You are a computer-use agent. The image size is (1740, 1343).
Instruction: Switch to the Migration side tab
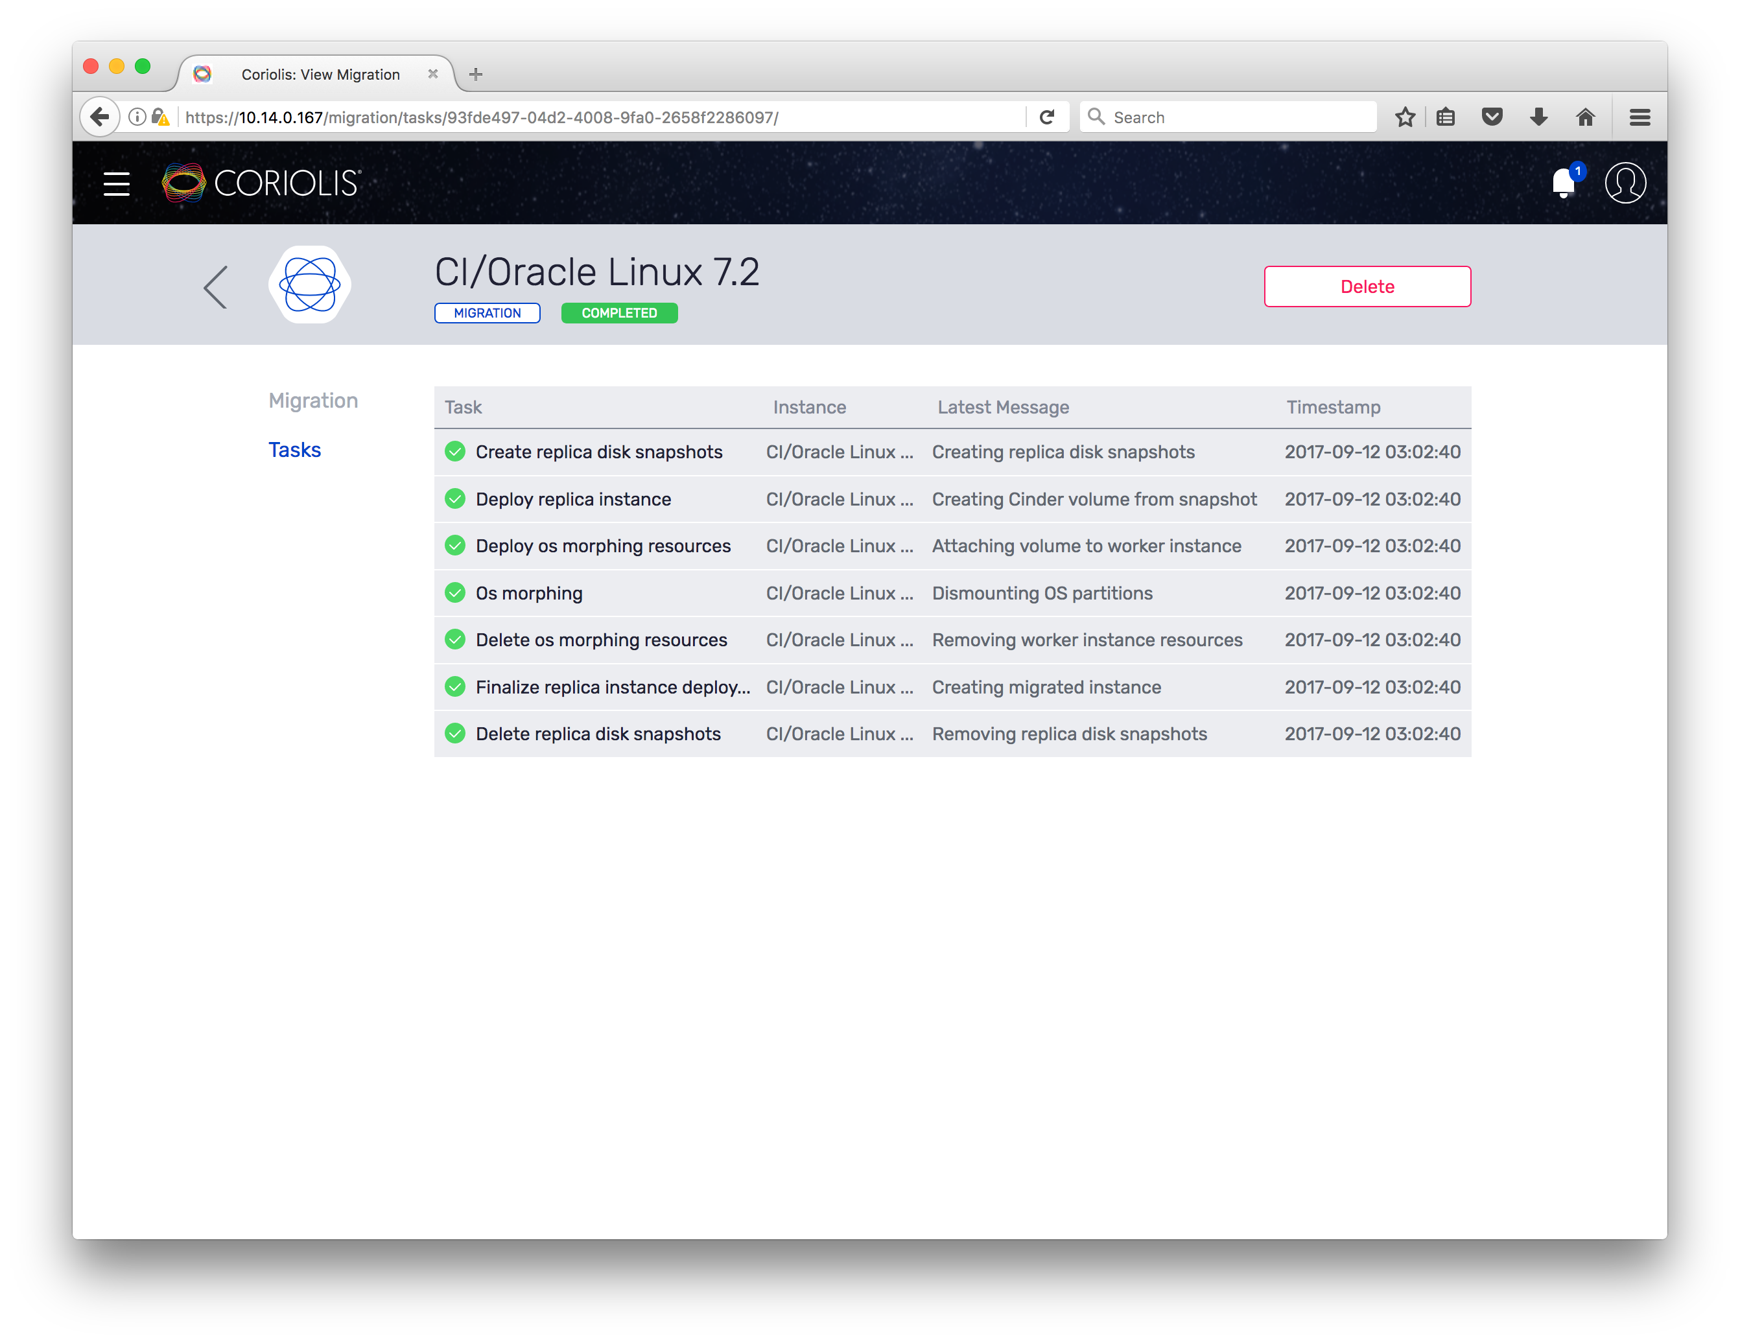click(313, 401)
